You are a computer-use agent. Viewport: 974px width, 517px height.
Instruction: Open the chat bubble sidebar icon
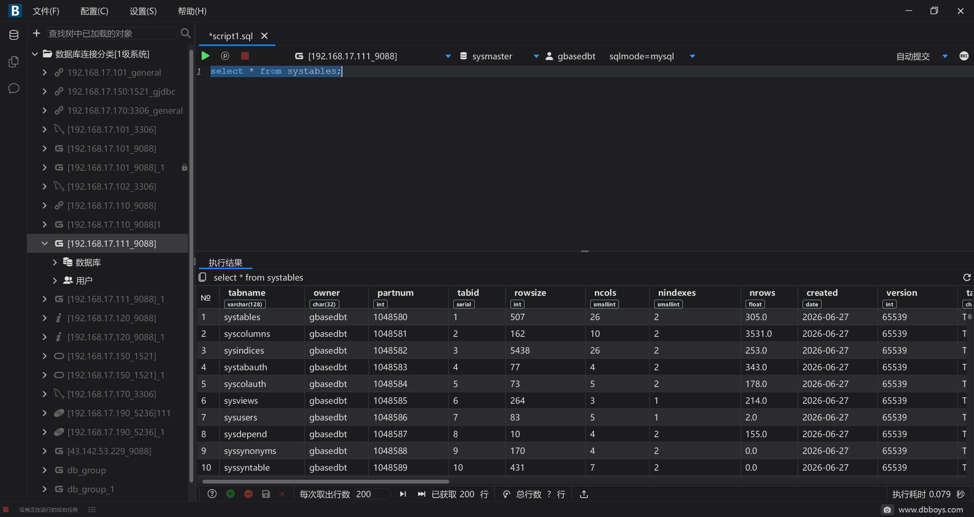point(14,89)
